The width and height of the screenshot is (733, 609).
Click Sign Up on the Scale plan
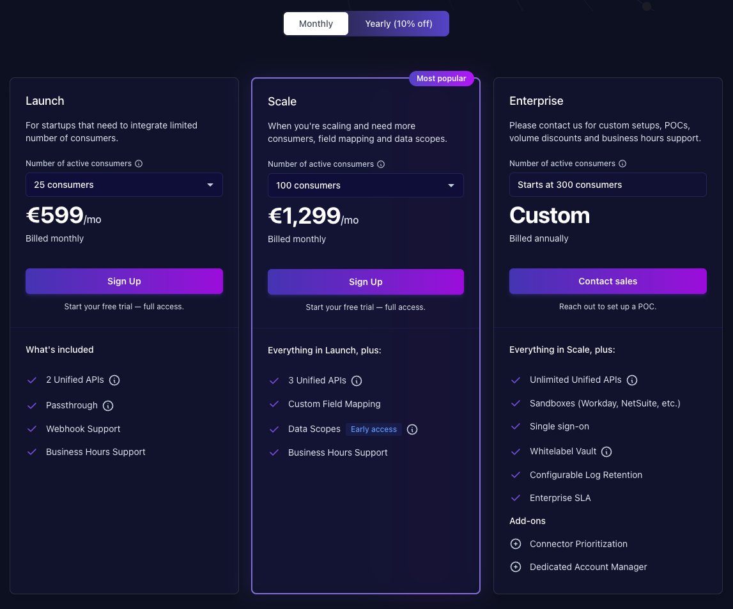coord(366,281)
